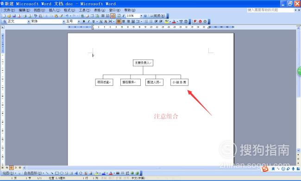Apply numbered list formatting
Image resolution: width=301 pixels, height=181 pixels.
coord(146,21)
